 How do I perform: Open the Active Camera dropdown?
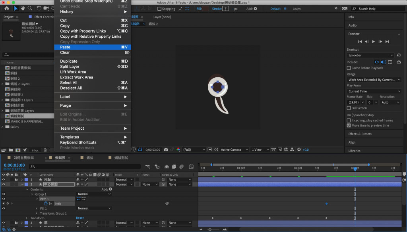click(x=234, y=150)
